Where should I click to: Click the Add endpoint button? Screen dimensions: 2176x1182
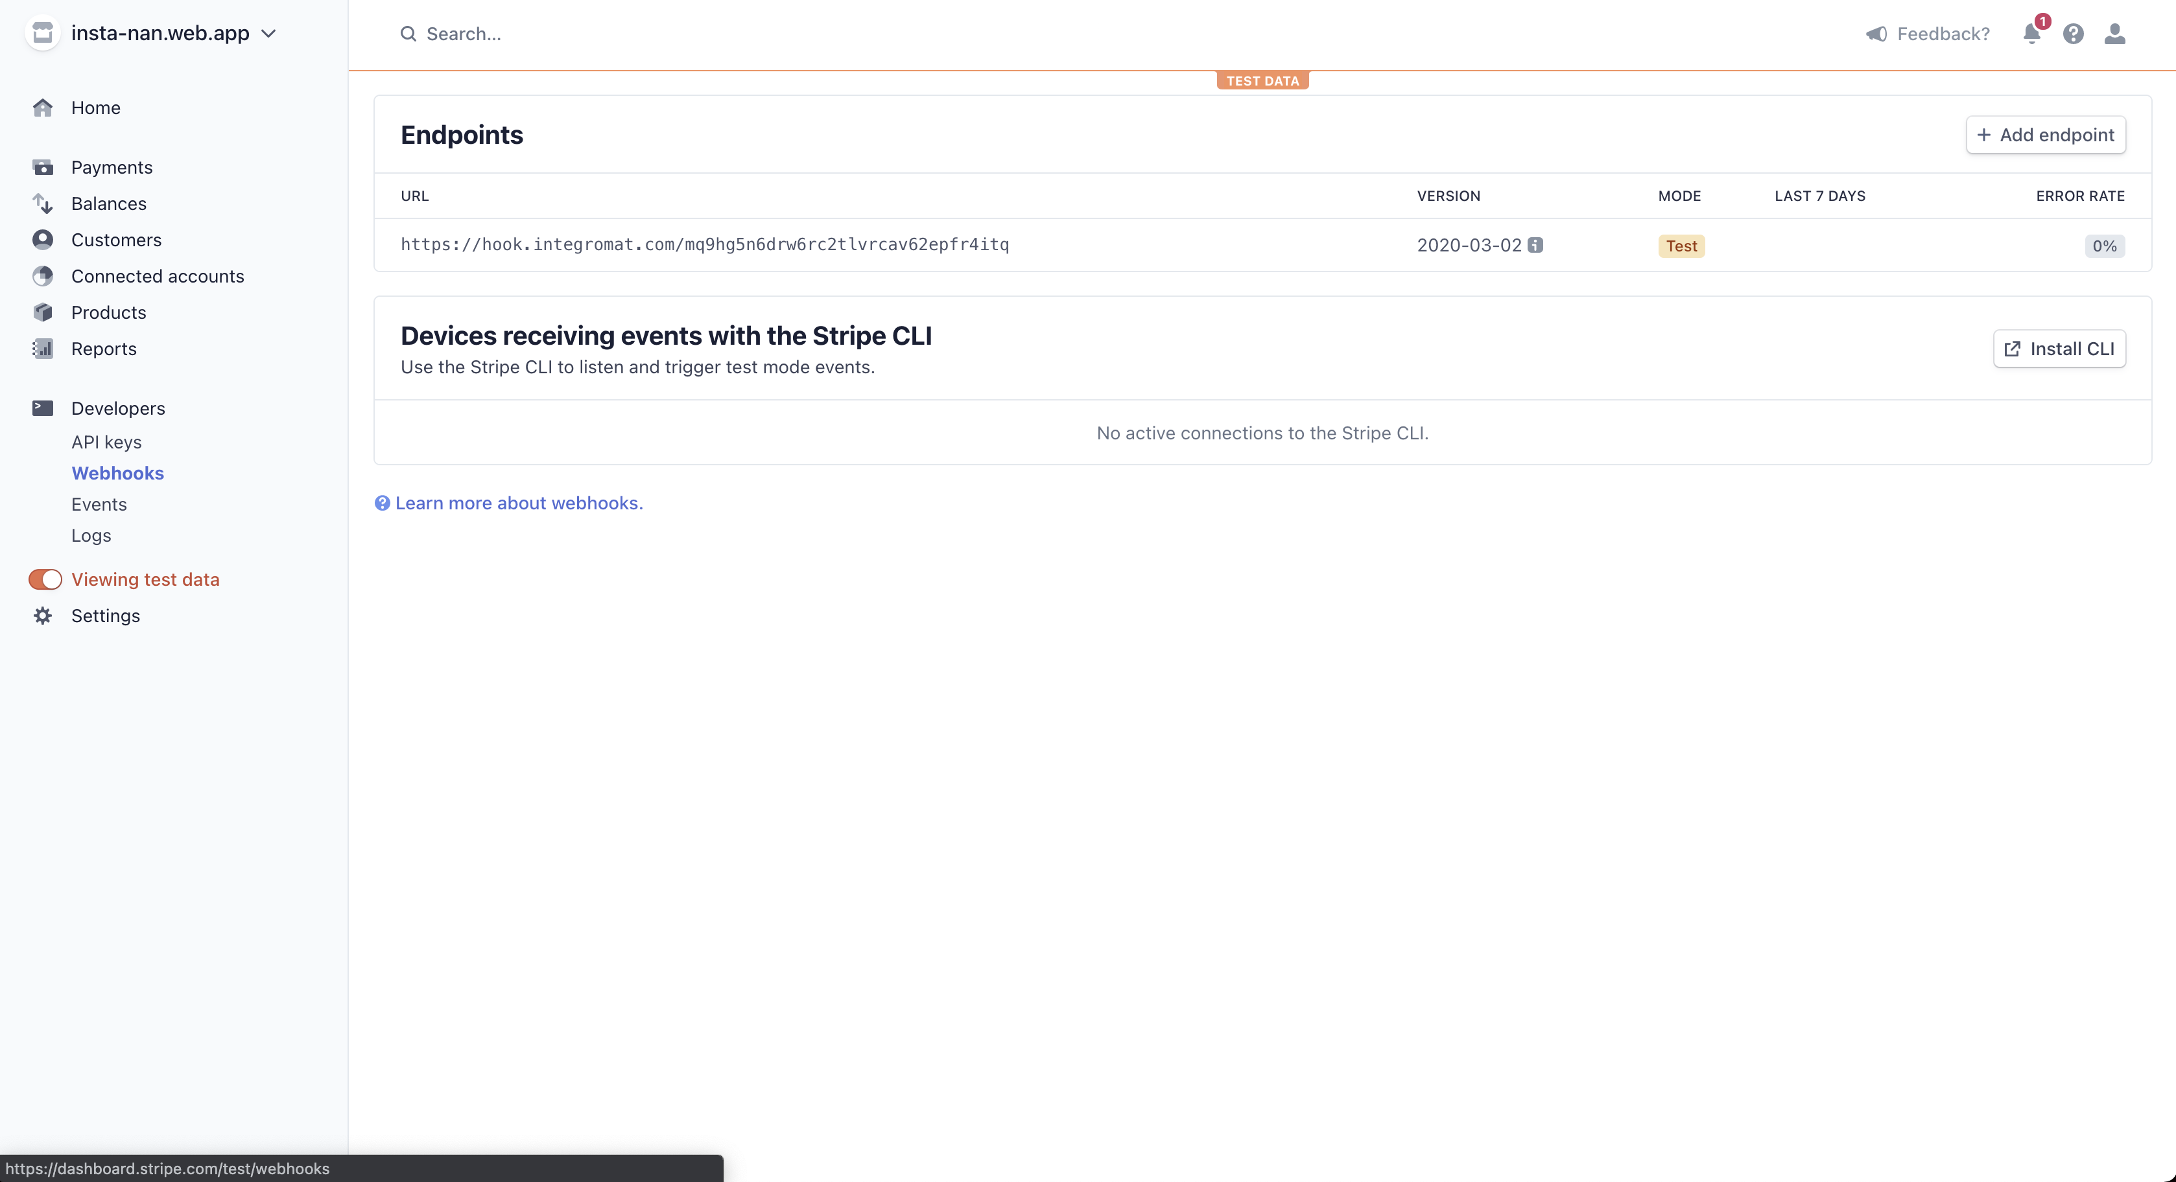[2045, 135]
